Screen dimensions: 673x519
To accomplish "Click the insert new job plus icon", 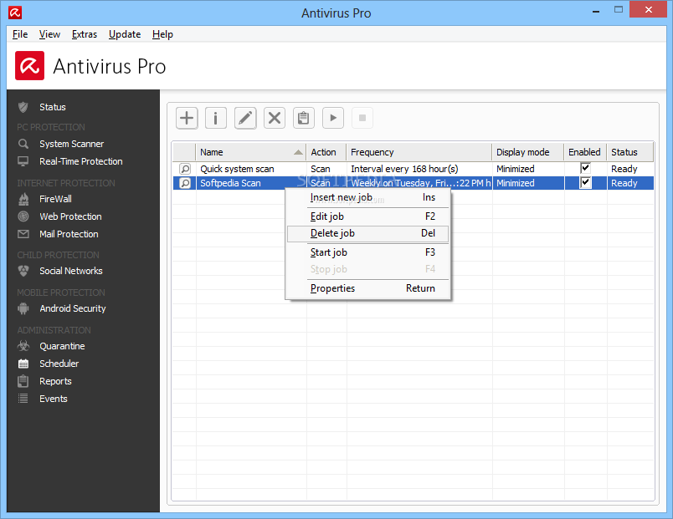I will click(187, 118).
